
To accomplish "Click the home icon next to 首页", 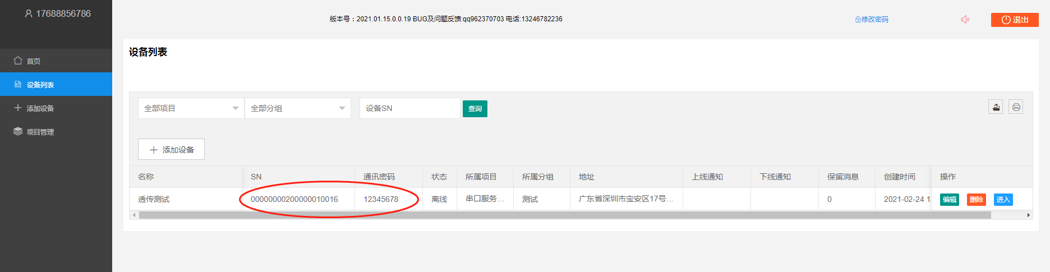I will pos(18,61).
